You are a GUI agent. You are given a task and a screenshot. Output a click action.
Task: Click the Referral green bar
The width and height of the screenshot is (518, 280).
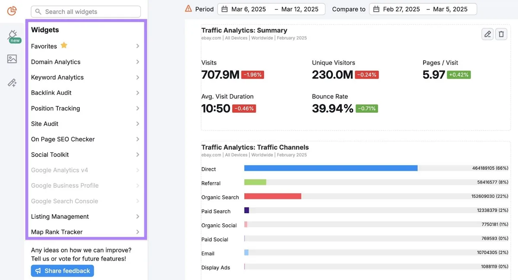[x=255, y=182]
